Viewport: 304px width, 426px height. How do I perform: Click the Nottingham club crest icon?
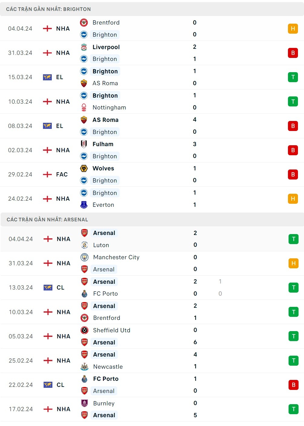point(84,107)
